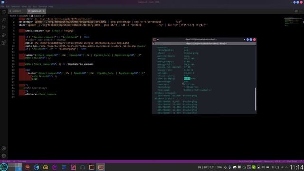Open the Go menu
This screenshot has height=171, width=304.
(29, 6)
